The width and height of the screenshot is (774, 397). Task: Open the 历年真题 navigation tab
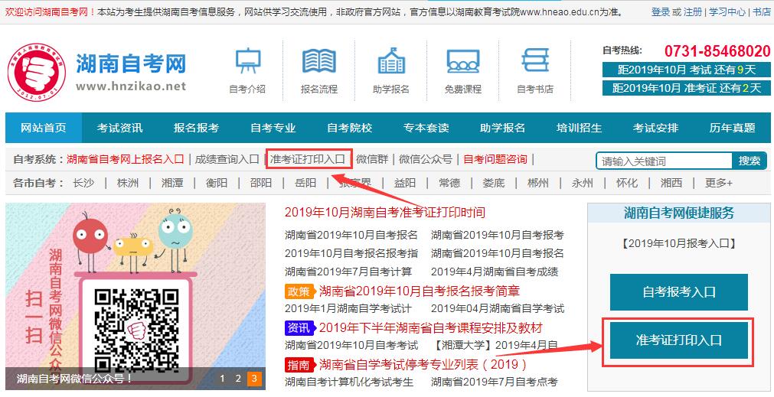(732, 128)
